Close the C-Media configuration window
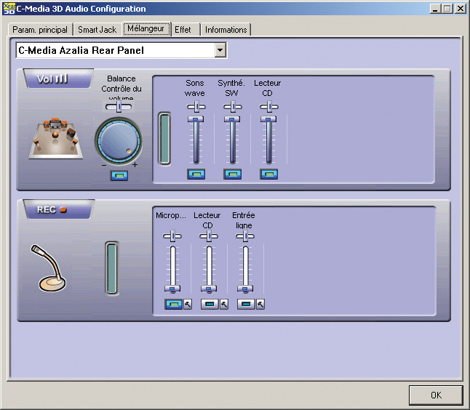Image resolution: width=470 pixels, height=410 pixels. (461, 9)
